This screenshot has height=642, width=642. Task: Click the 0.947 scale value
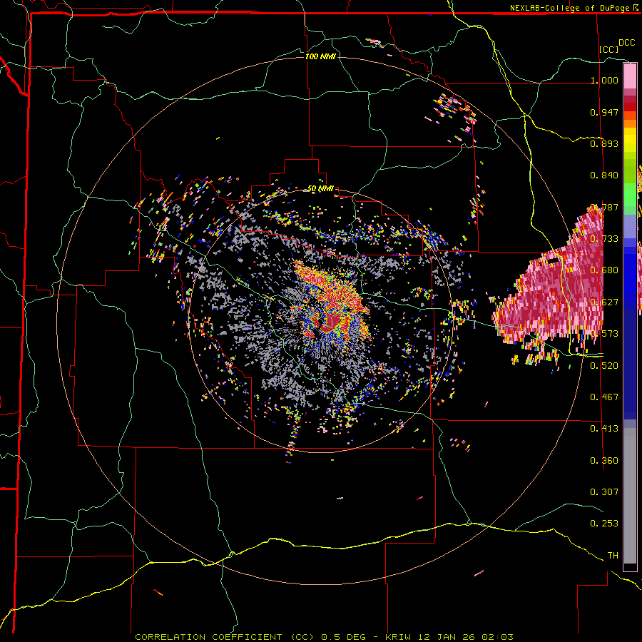pos(604,112)
